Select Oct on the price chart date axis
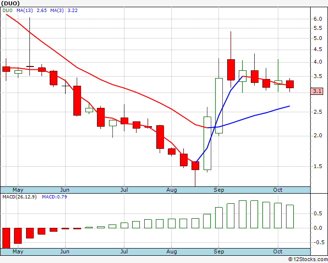328x263 pixels. (278, 190)
